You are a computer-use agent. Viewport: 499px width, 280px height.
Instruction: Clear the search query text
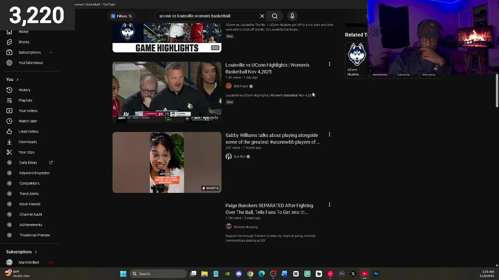262,16
